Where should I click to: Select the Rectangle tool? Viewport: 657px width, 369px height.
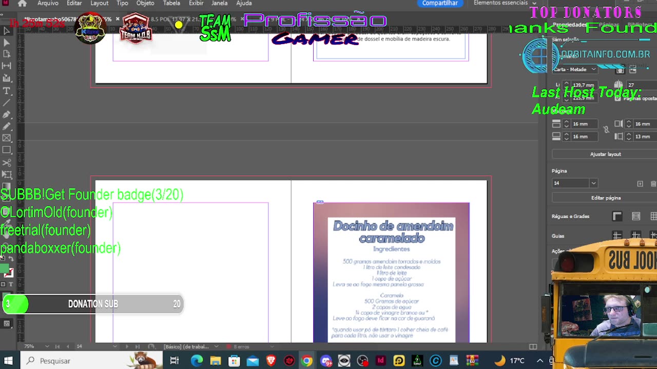[7, 150]
